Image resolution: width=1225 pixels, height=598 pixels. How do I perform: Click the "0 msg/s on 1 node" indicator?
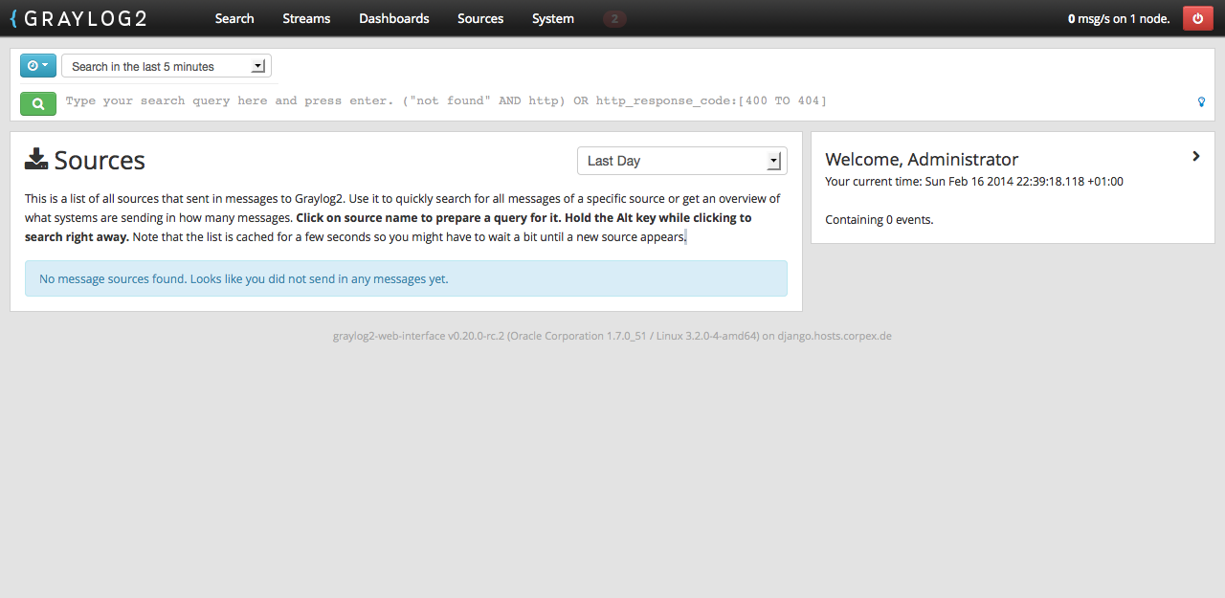(1119, 18)
